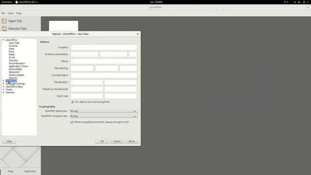The image size is (311, 175).
Task: Click the Open File folder icon
Action: point(4,21)
